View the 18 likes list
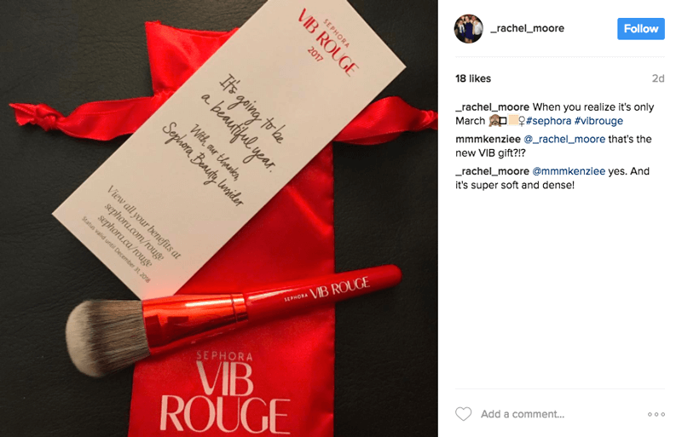The height and width of the screenshot is (437, 682). tap(473, 78)
